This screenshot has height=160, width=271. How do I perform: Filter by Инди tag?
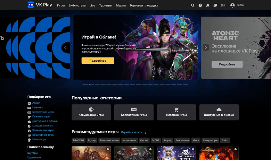point(196,140)
